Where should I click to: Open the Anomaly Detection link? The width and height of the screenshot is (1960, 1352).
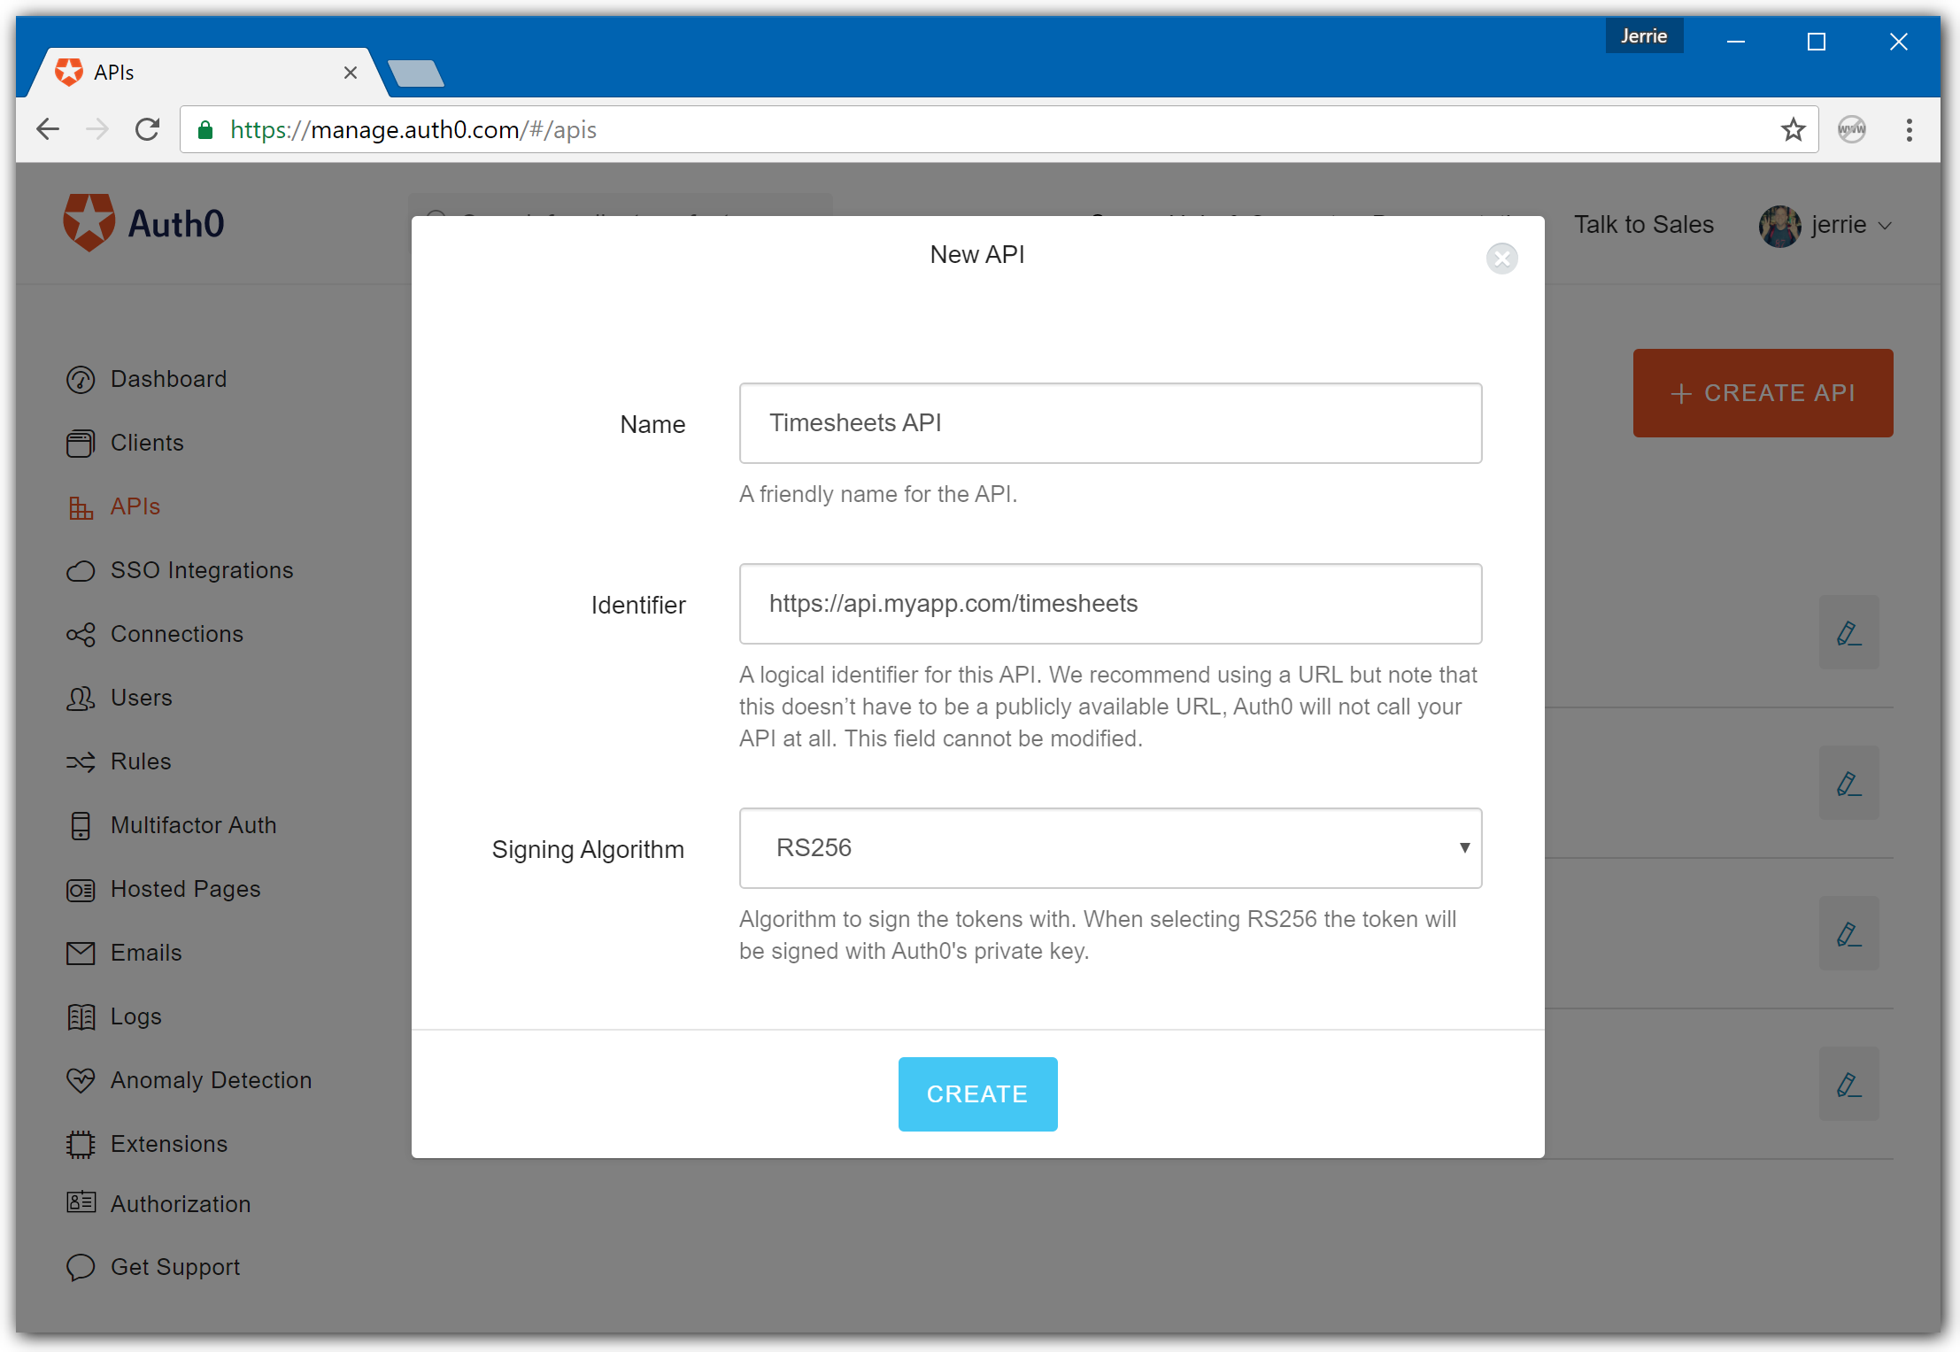point(211,1081)
